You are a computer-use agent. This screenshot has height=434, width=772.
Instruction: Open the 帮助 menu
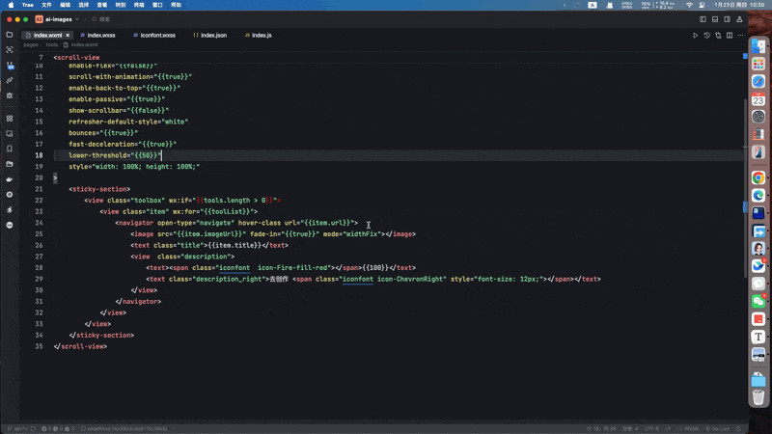[176, 5]
